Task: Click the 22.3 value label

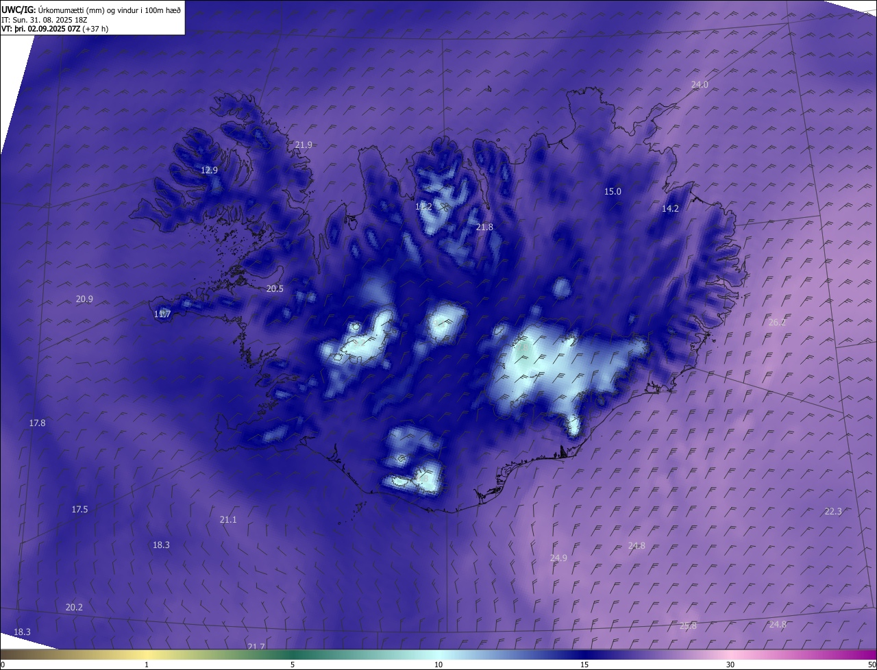Action: [833, 512]
